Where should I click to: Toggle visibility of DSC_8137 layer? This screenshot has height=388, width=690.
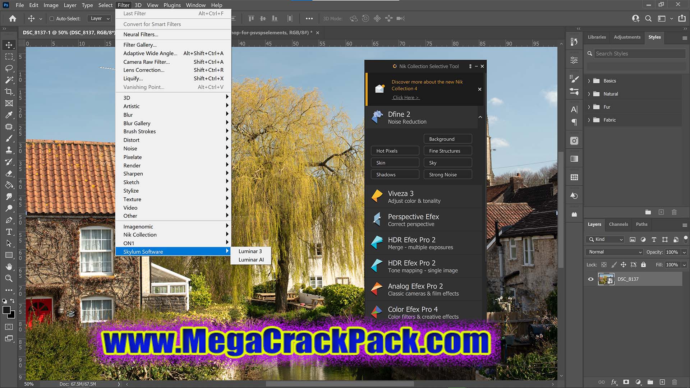coord(591,279)
